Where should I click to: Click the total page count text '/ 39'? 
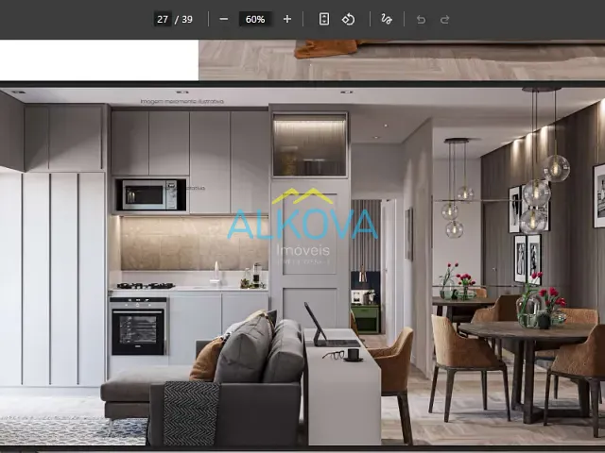pyautogui.click(x=183, y=19)
